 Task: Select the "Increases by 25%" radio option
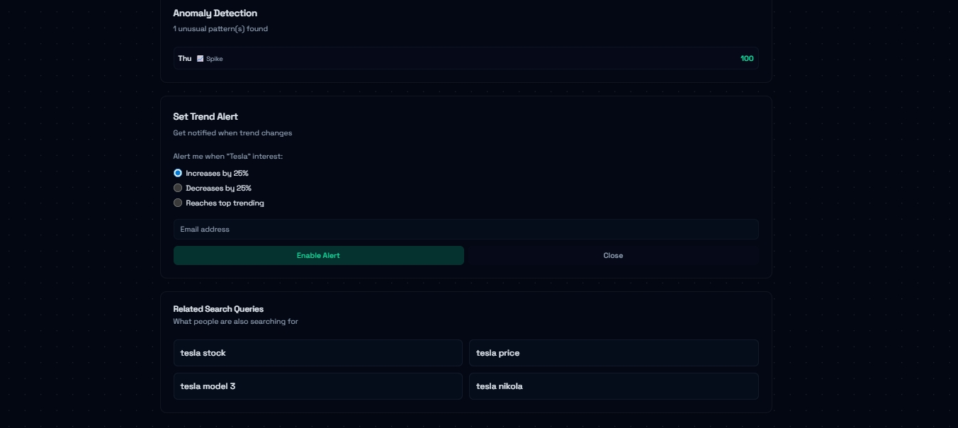(178, 173)
